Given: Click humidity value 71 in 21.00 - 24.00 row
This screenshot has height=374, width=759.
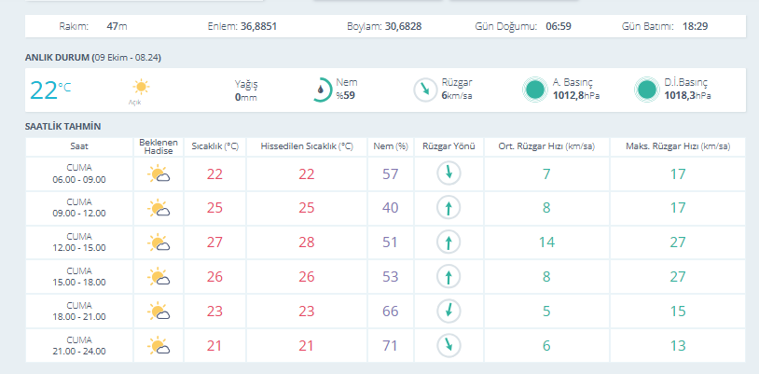Looking at the screenshot, I should coord(390,346).
